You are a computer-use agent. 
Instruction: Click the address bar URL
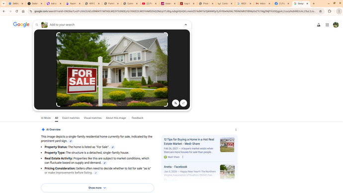pos(175,11)
